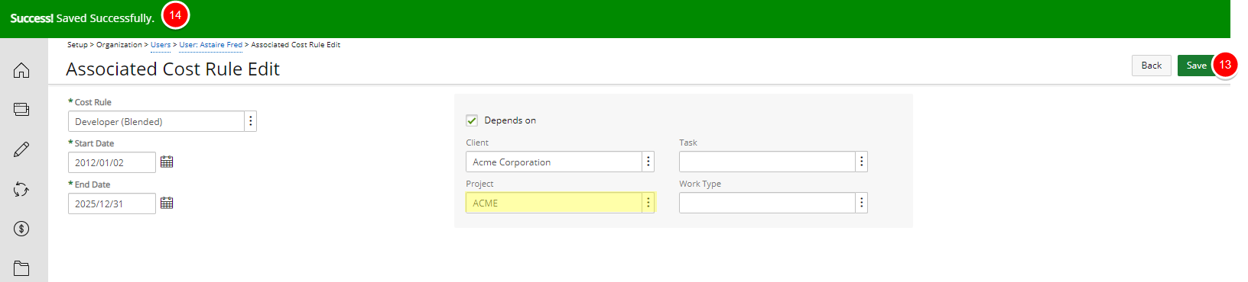Open the Home icon in sidebar
This screenshot has height=282, width=1248.
click(x=21, y=70)
